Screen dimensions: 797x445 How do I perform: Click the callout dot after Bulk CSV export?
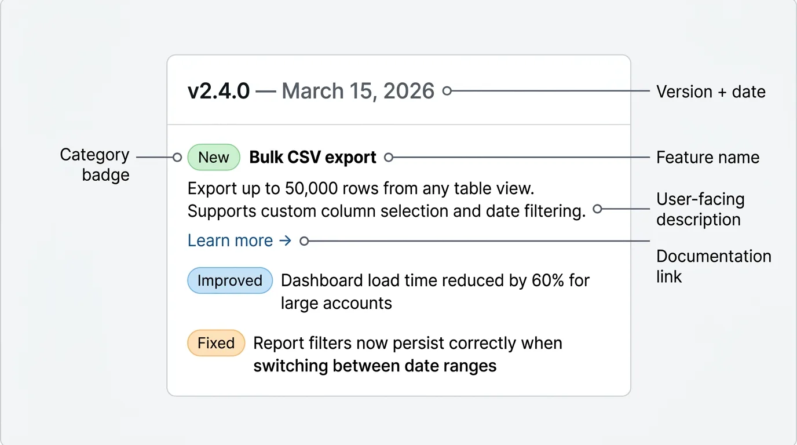389,157
